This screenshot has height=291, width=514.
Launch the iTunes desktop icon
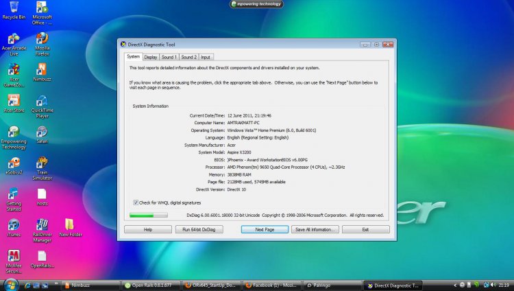click(14, 228)
